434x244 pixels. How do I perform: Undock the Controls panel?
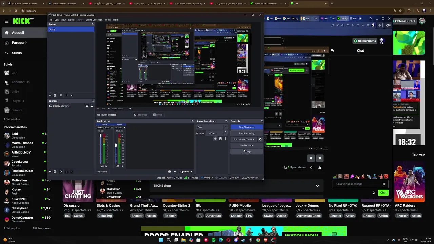pyautogui.click(x=262, y=121)
